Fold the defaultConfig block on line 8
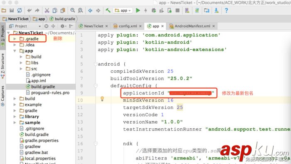The width and height of the screenshot is (291, 164). coord(96,86)
